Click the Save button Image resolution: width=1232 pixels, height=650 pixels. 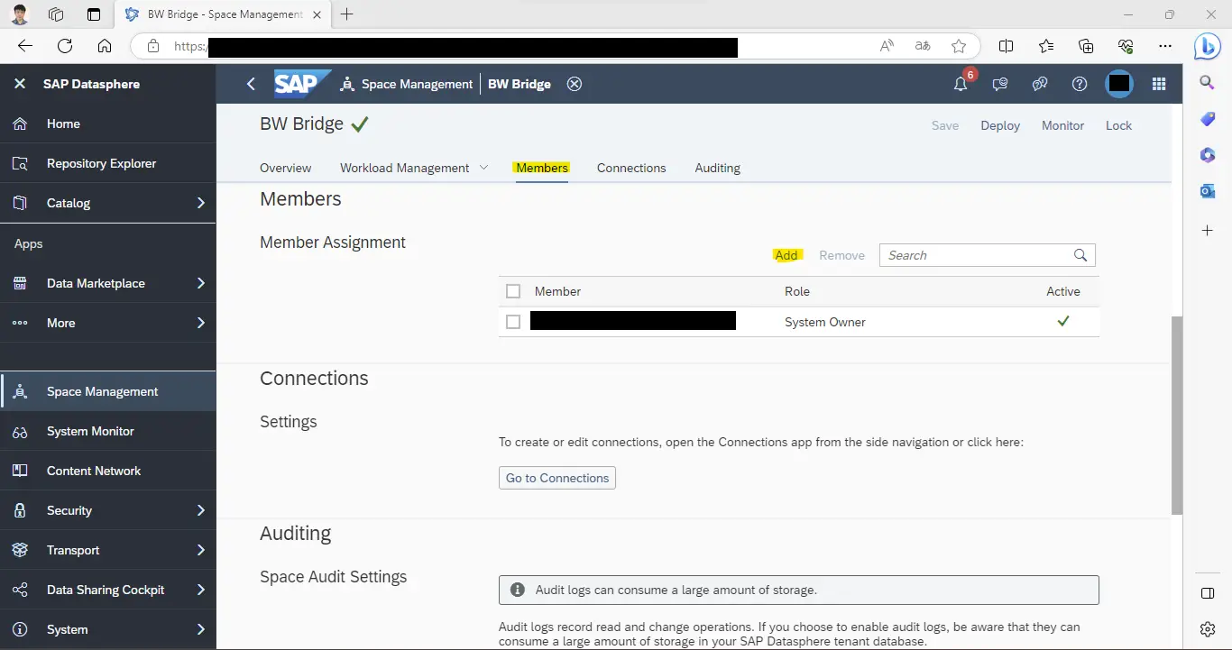pos(945,125)
